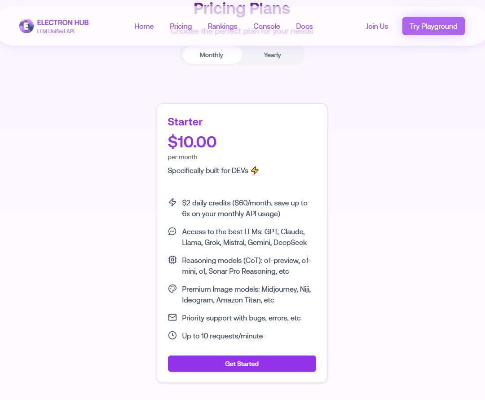Click Get Started on Starter plan
485x400 pixels.
pos(242,364)
